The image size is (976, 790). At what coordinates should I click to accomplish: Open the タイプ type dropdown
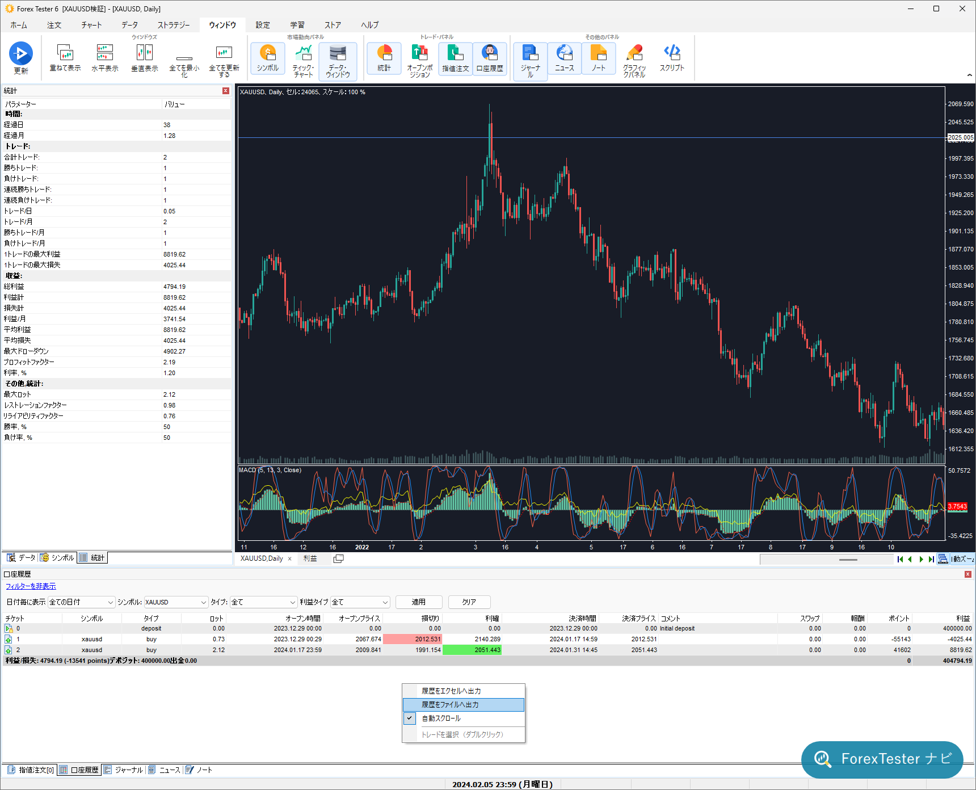263,602
